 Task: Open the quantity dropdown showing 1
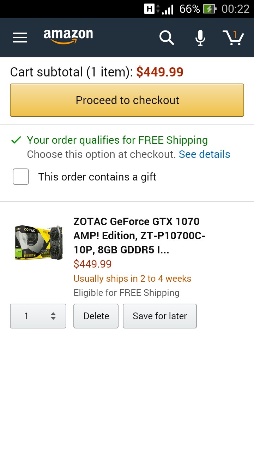(38, 316)
